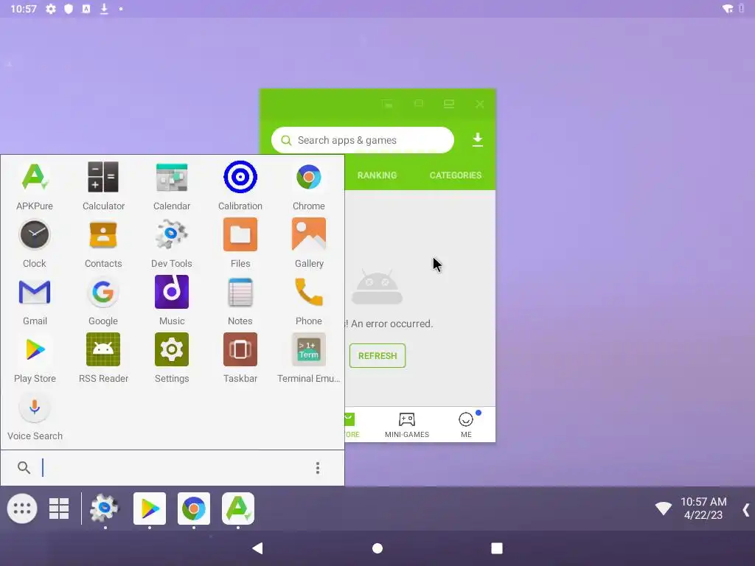This screenshot has width=755, height=566.
Task: Launch the Notes app
Action: pyautogui.click(x=240, y=301)
